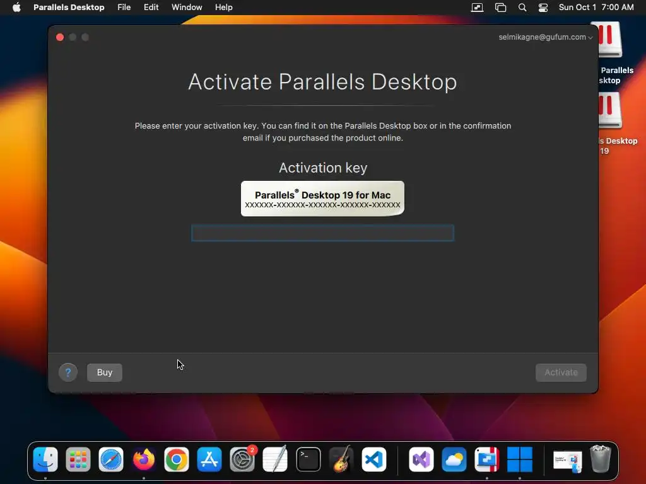
Task: Open Google Chrome from the Dock
Action: tap(177, 459)
